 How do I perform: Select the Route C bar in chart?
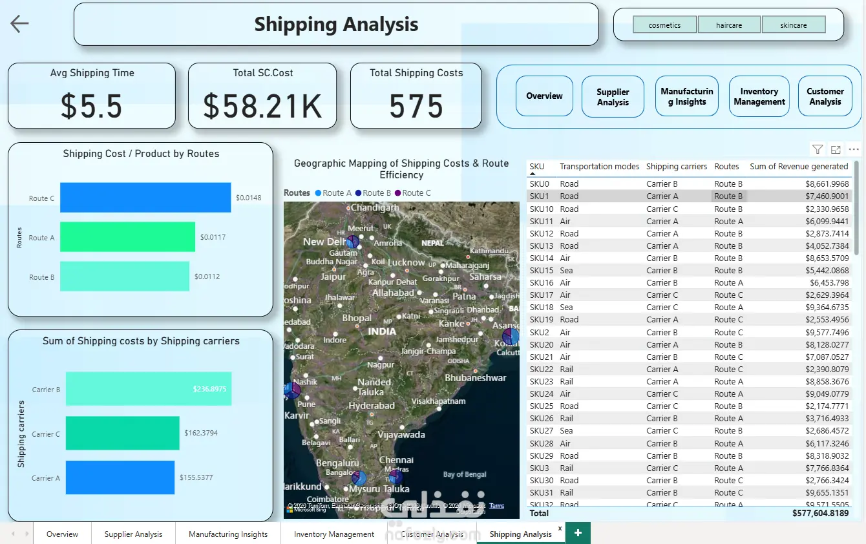tap(145, 198)
